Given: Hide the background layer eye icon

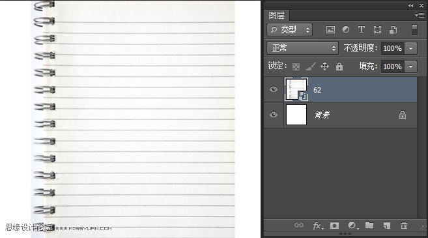Looking at the screenshot, I should [x=274, y=115].
